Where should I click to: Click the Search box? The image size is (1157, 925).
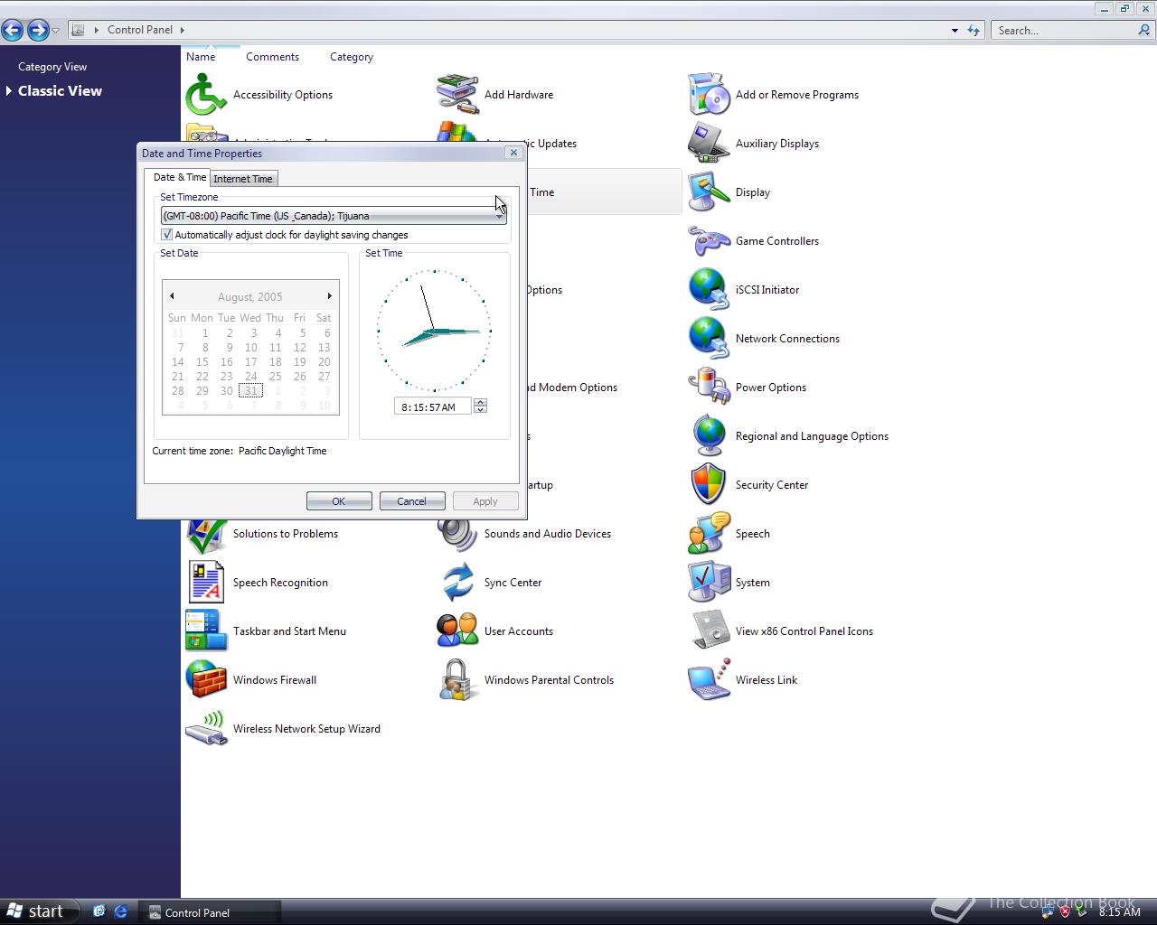coord(1063,30)
